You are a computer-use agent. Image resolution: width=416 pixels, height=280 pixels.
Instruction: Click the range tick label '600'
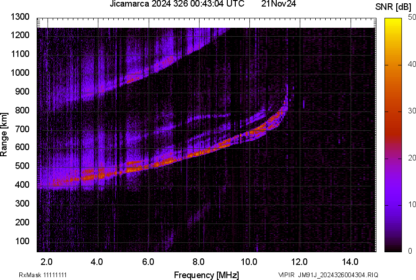pos(22,147)
